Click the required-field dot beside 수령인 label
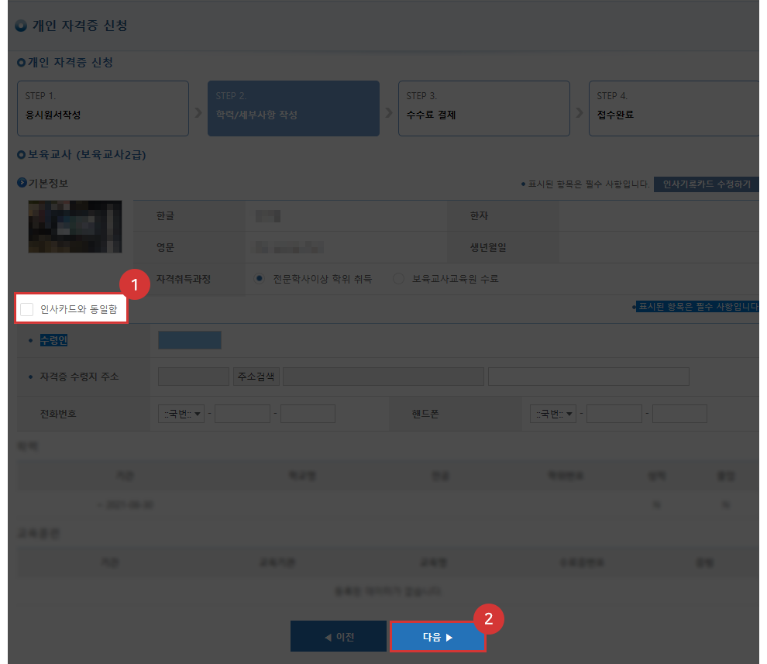Viewport: 767px width, 664px height. point(29,339)
